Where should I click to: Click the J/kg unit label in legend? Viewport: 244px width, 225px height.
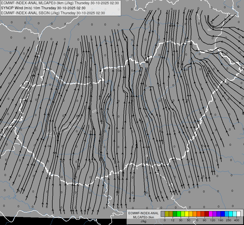pyautogui.click(x=144, y=221)
